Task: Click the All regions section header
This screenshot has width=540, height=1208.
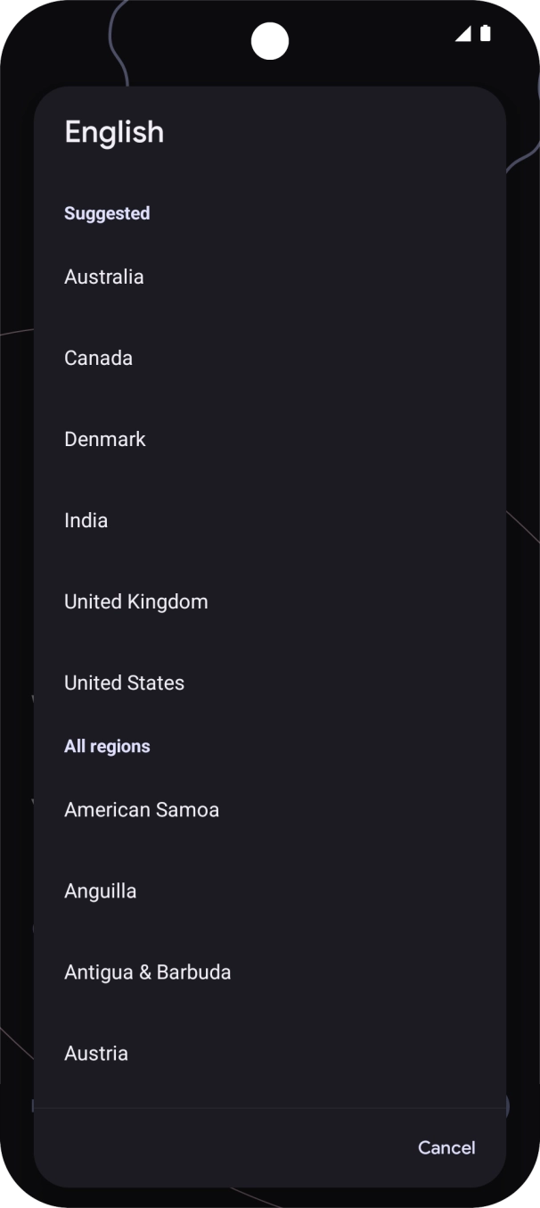Action: [107, 746]
